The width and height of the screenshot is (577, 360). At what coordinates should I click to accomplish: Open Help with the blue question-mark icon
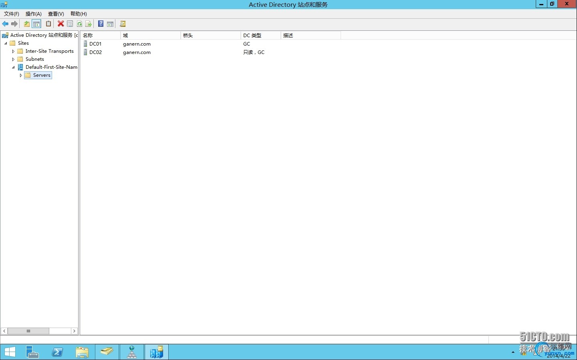pos(101,24)
